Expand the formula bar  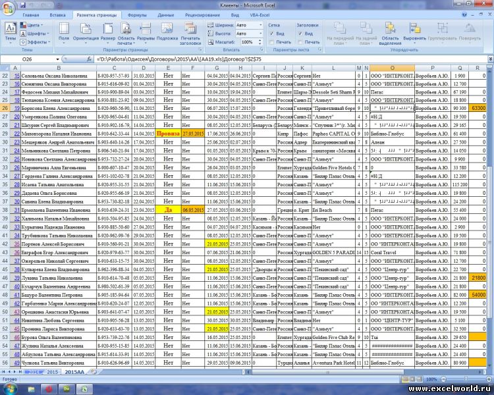point(491,59)
